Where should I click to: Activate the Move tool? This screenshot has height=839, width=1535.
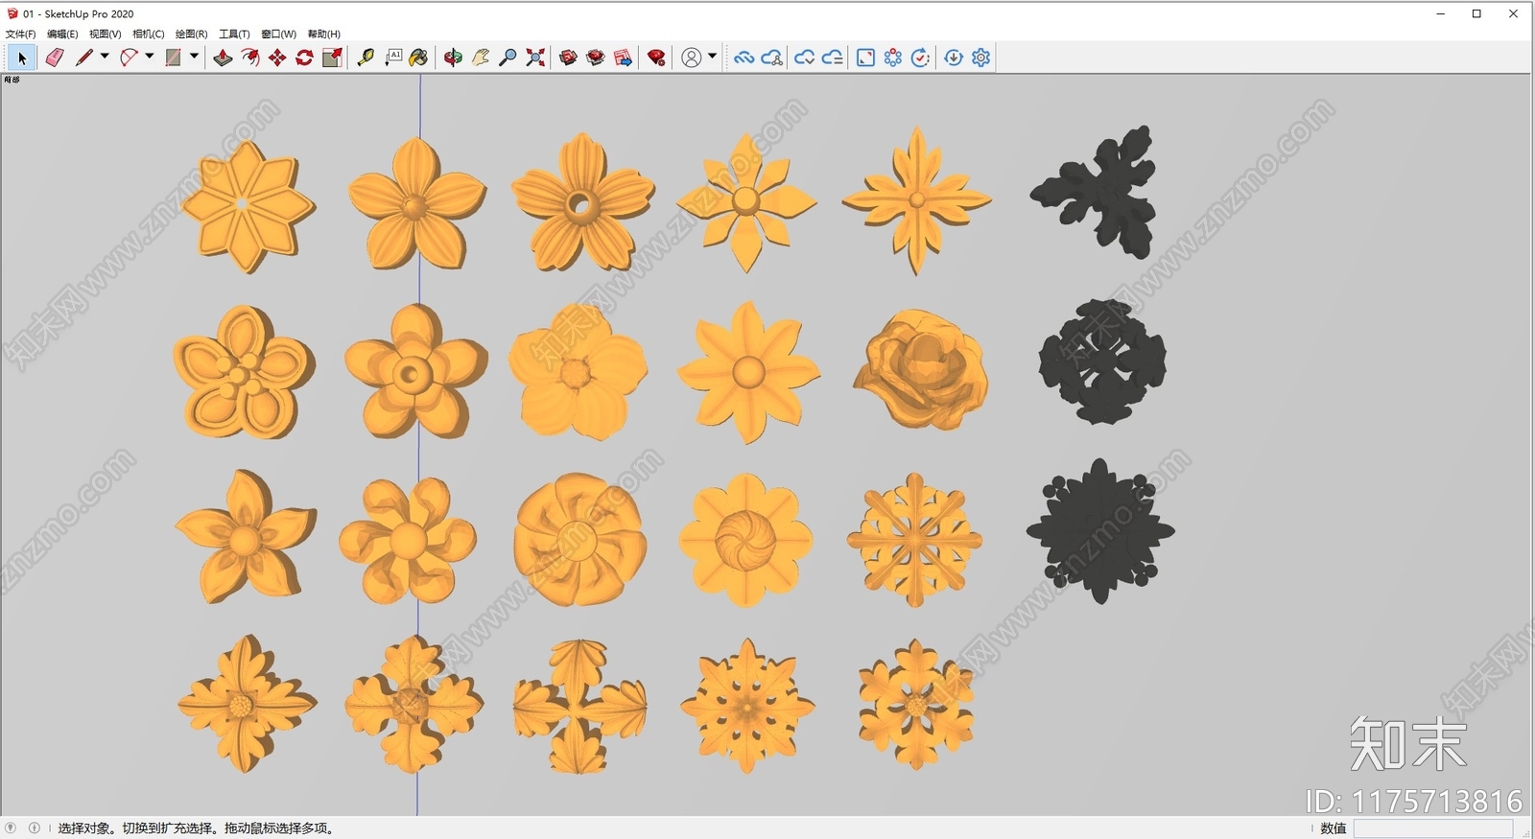277,58
